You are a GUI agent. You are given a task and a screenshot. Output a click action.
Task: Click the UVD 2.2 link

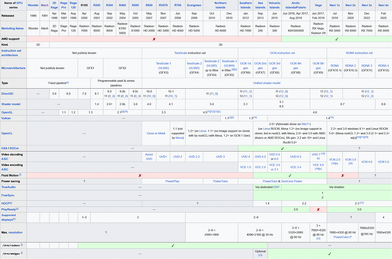[x=194, y=157]
